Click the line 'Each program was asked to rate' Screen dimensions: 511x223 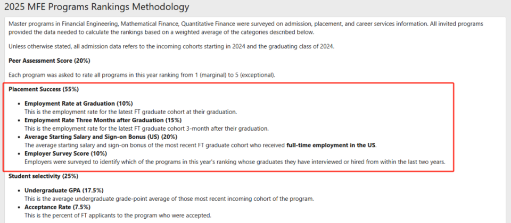coord(142,75)
